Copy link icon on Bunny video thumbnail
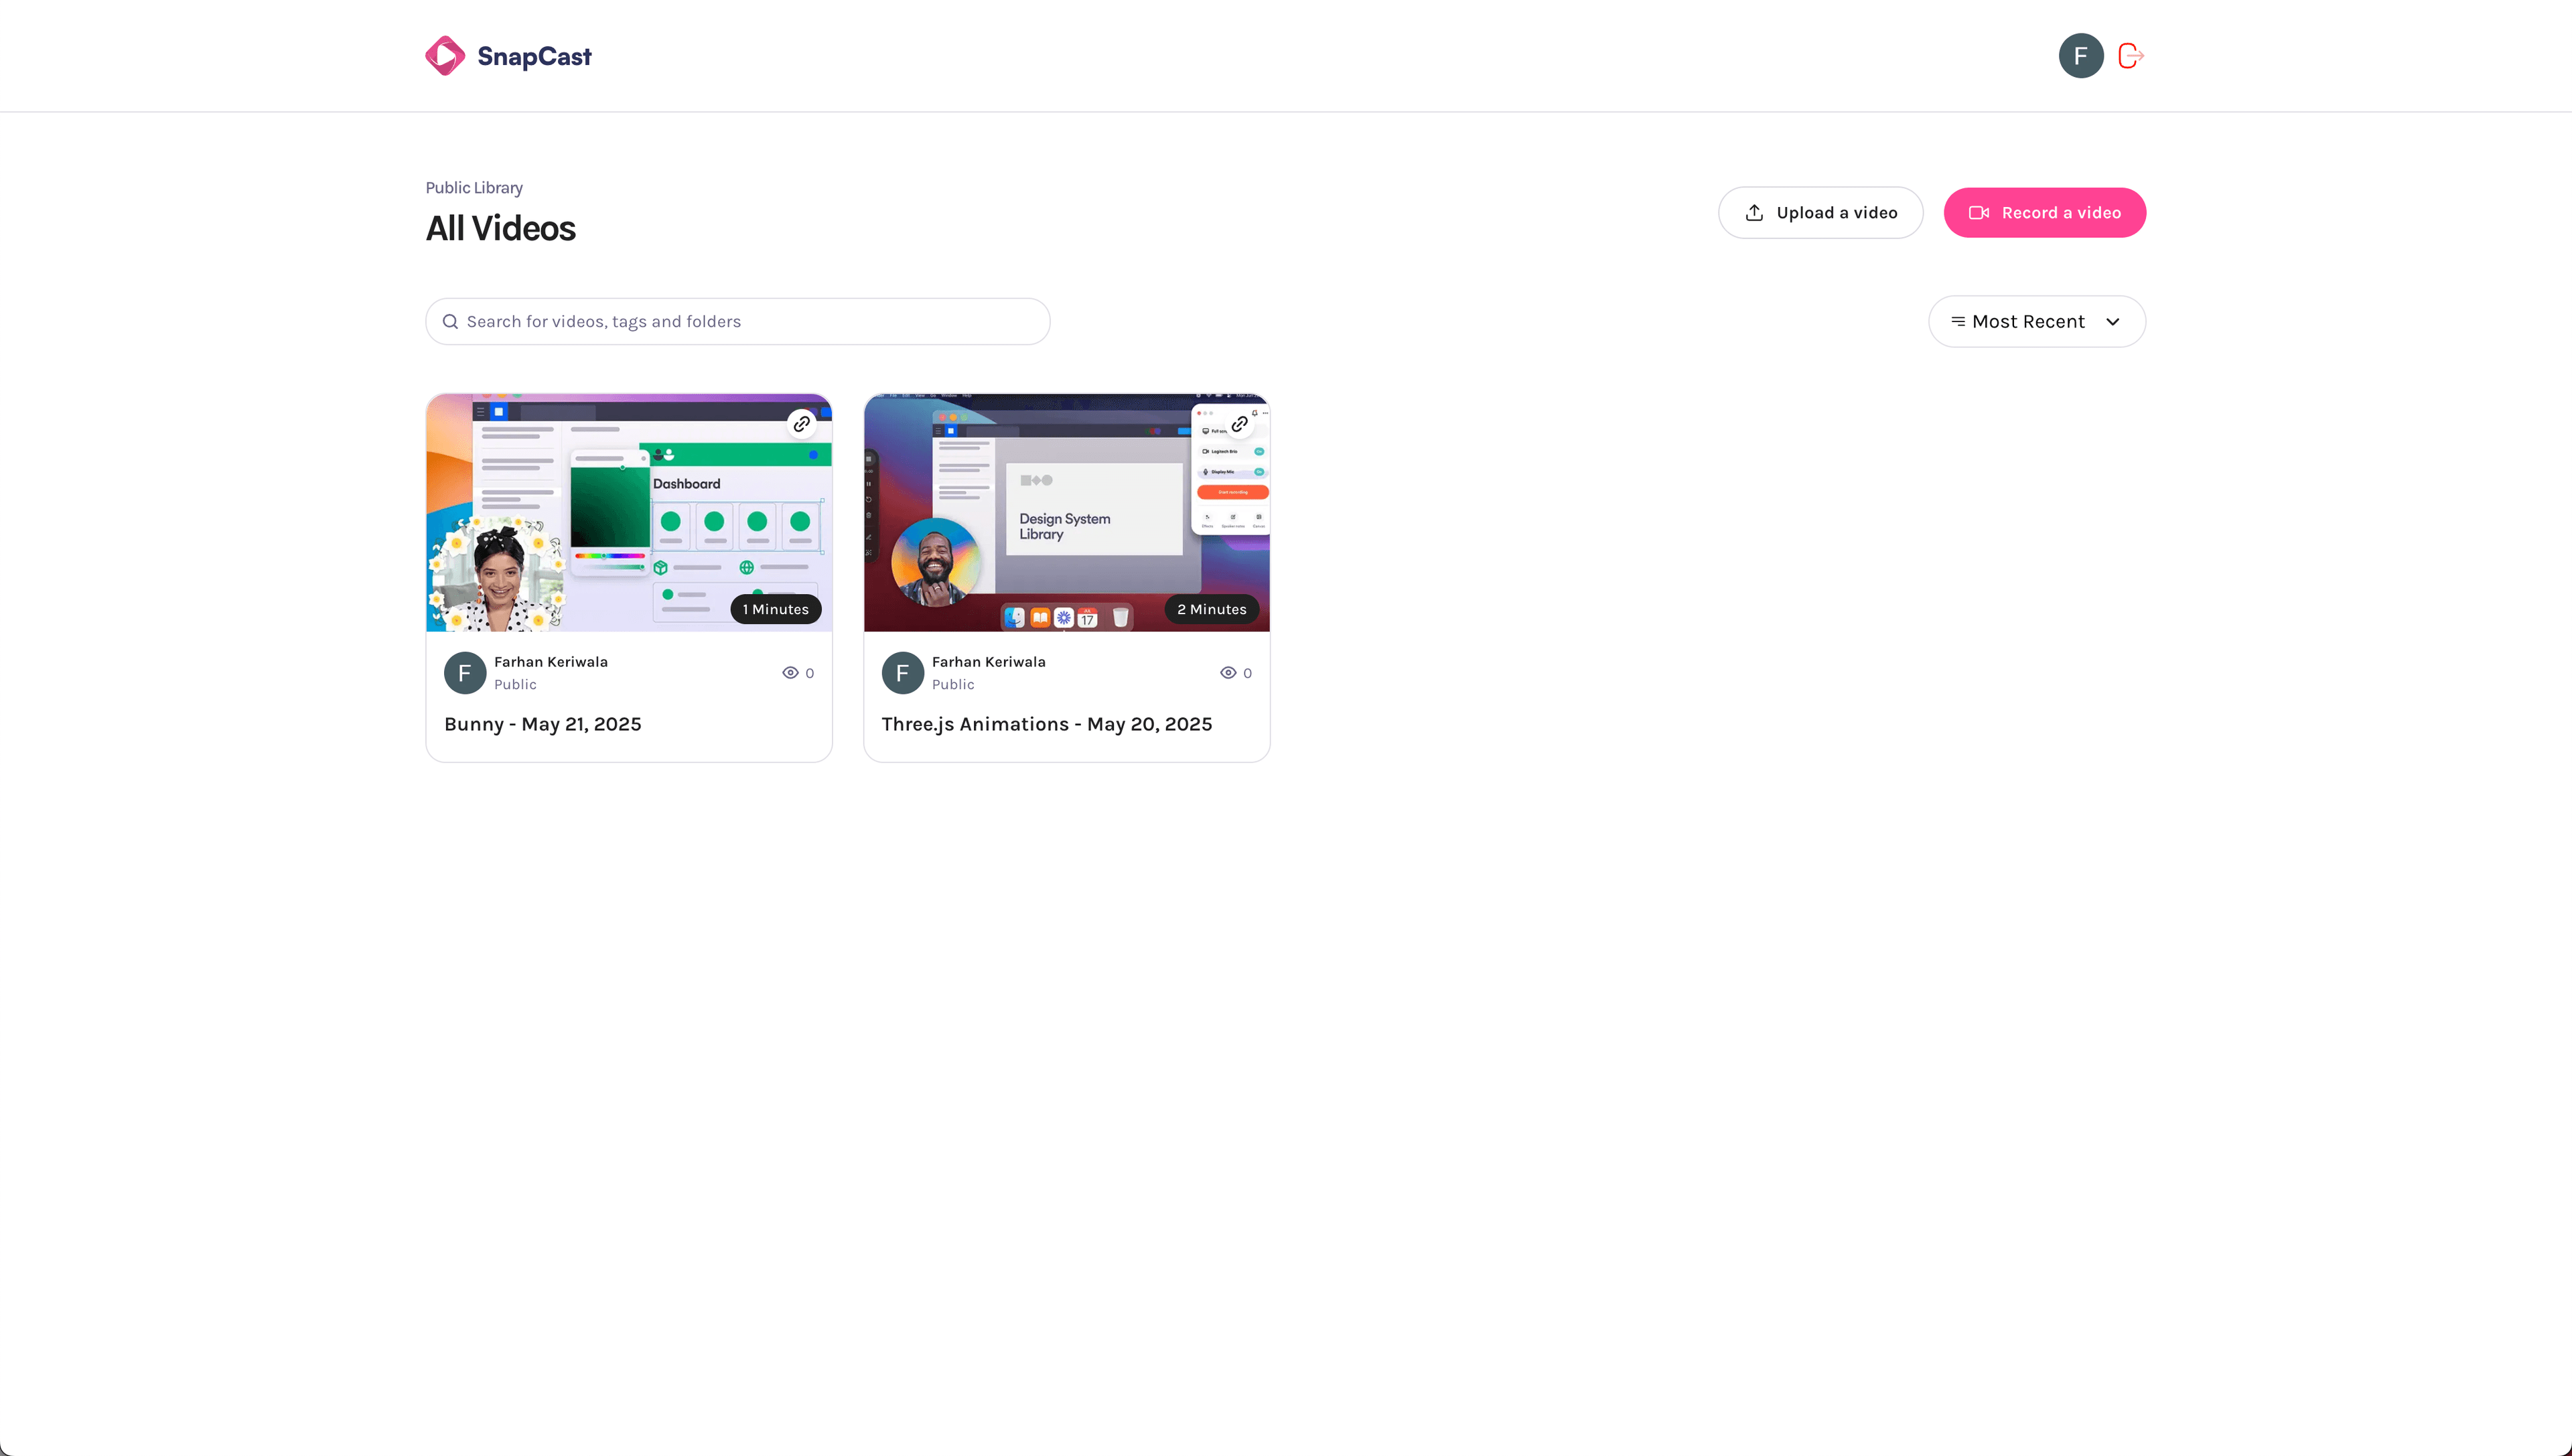This screenshot has width=2572, height=1456. point(801,424)
